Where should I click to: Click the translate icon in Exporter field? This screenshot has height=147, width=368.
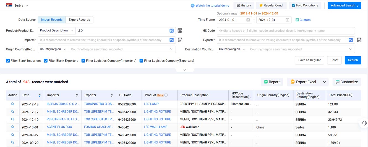(x=351, y=40)
